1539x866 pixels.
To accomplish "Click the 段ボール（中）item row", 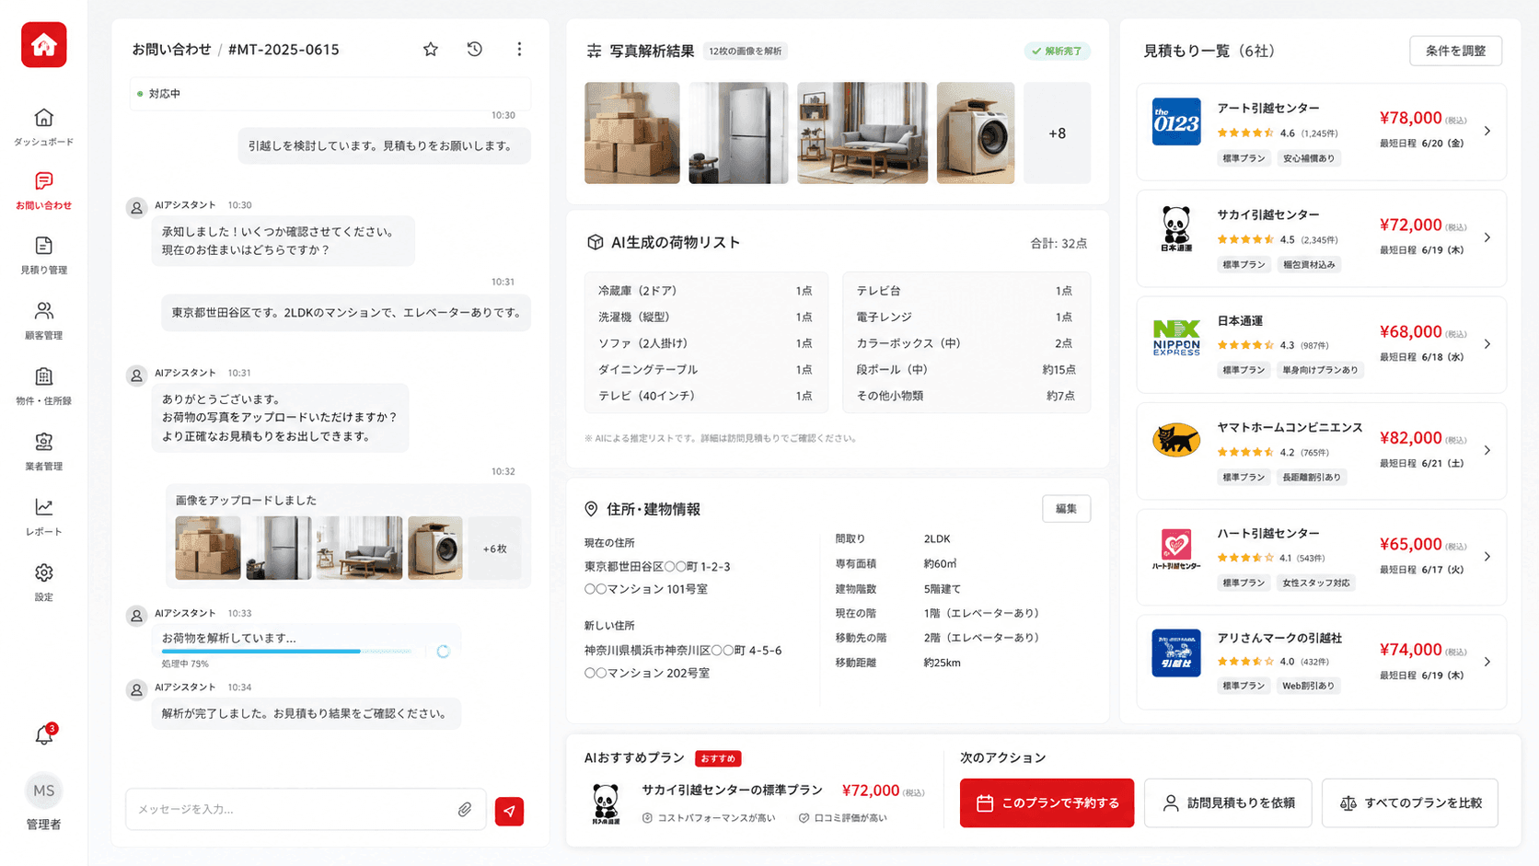I will 966,370.
